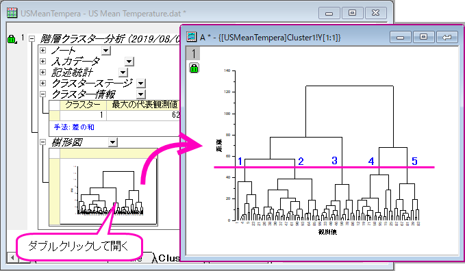465x271 pixels.
Task: Expand the 記述統計 section
Action: (42, 72)
